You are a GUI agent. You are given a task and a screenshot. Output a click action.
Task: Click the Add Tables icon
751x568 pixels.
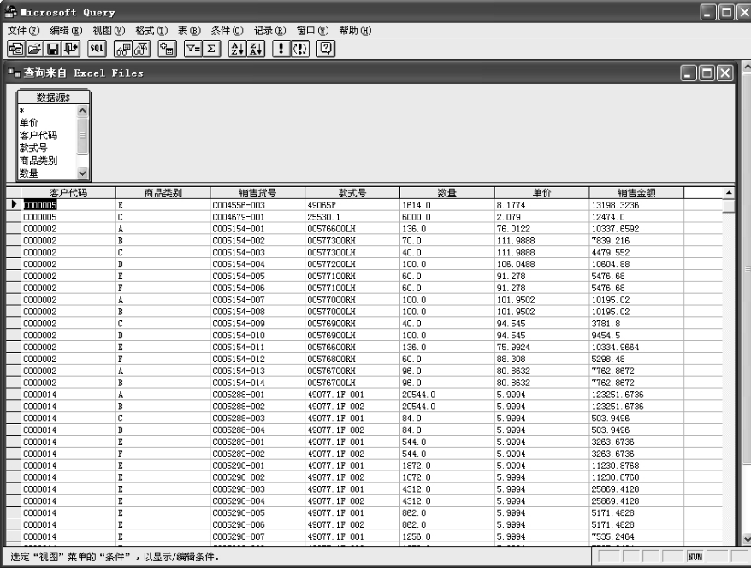pos(167,49)
